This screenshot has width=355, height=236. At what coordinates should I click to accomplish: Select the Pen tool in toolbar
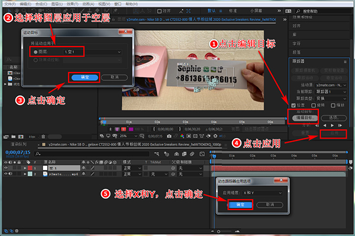66,11
